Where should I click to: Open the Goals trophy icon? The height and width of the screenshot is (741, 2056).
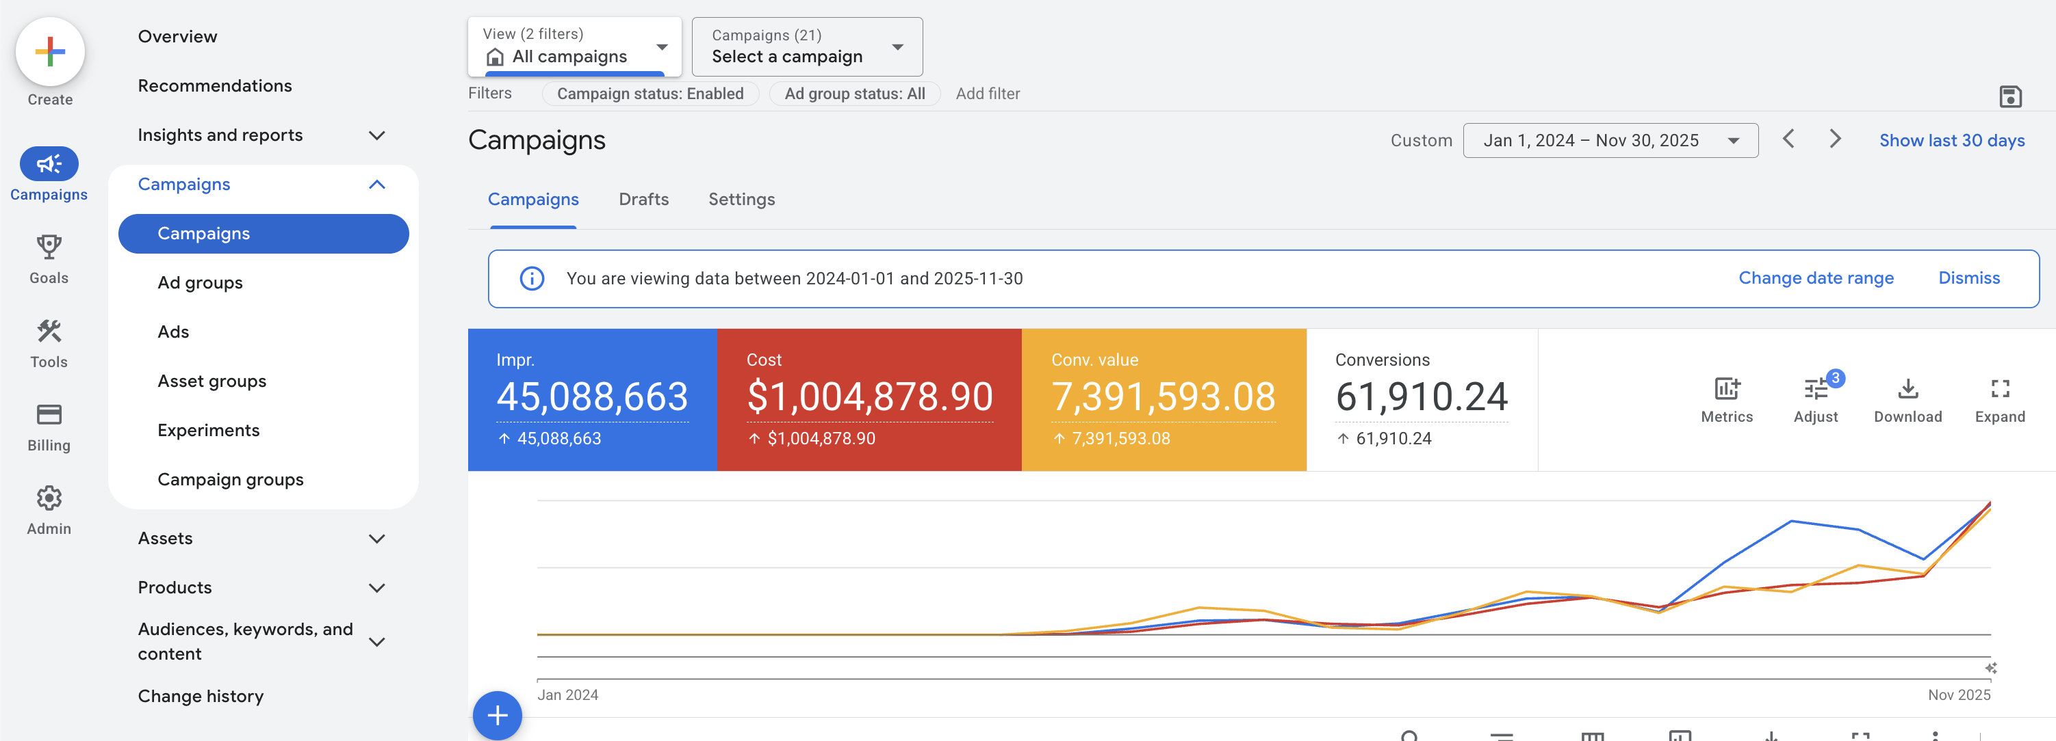point(49,247)
